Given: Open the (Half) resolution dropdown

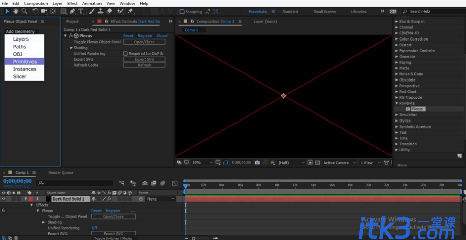Looking at the screenshot, I should click(291, 163).
